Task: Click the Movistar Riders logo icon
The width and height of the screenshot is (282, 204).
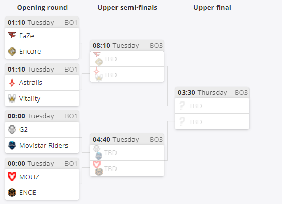Action: pyautogui.click(x=12, y=145)
